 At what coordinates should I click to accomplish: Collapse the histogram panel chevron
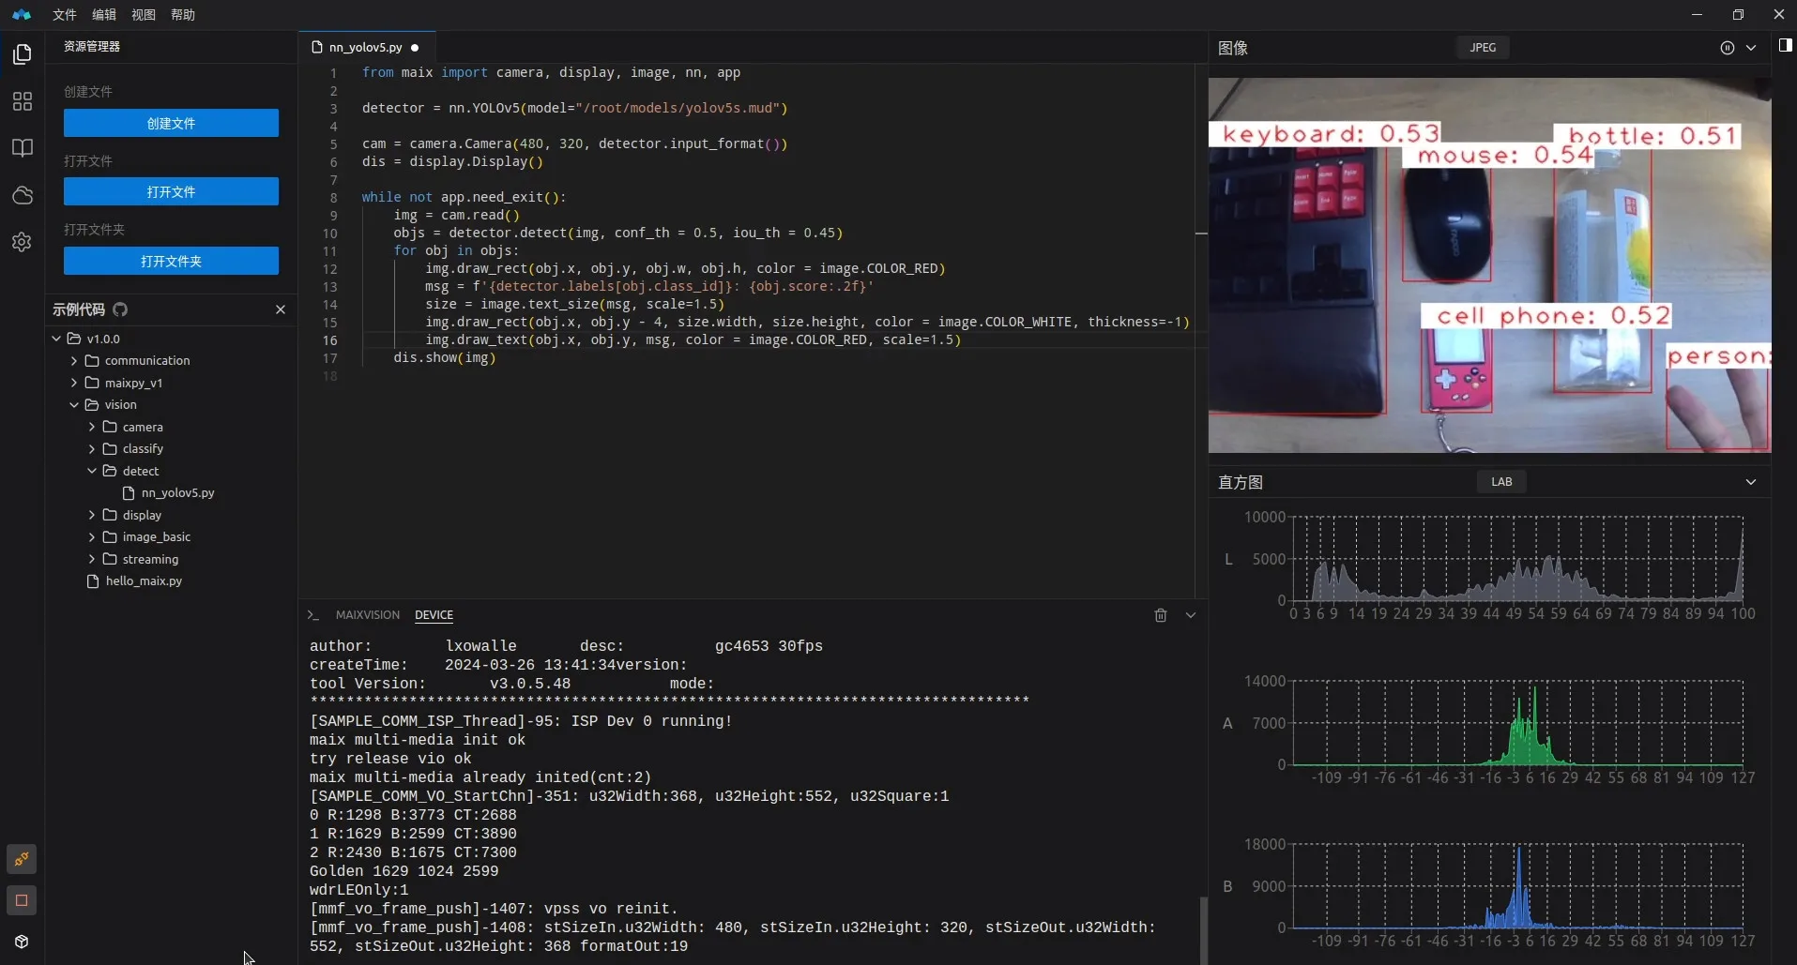click(x=1750, y=482)
